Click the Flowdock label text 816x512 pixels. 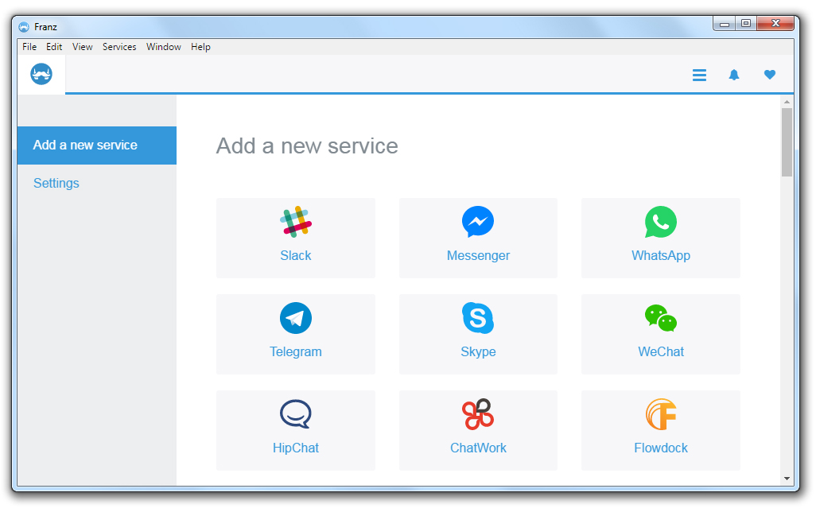660,448
